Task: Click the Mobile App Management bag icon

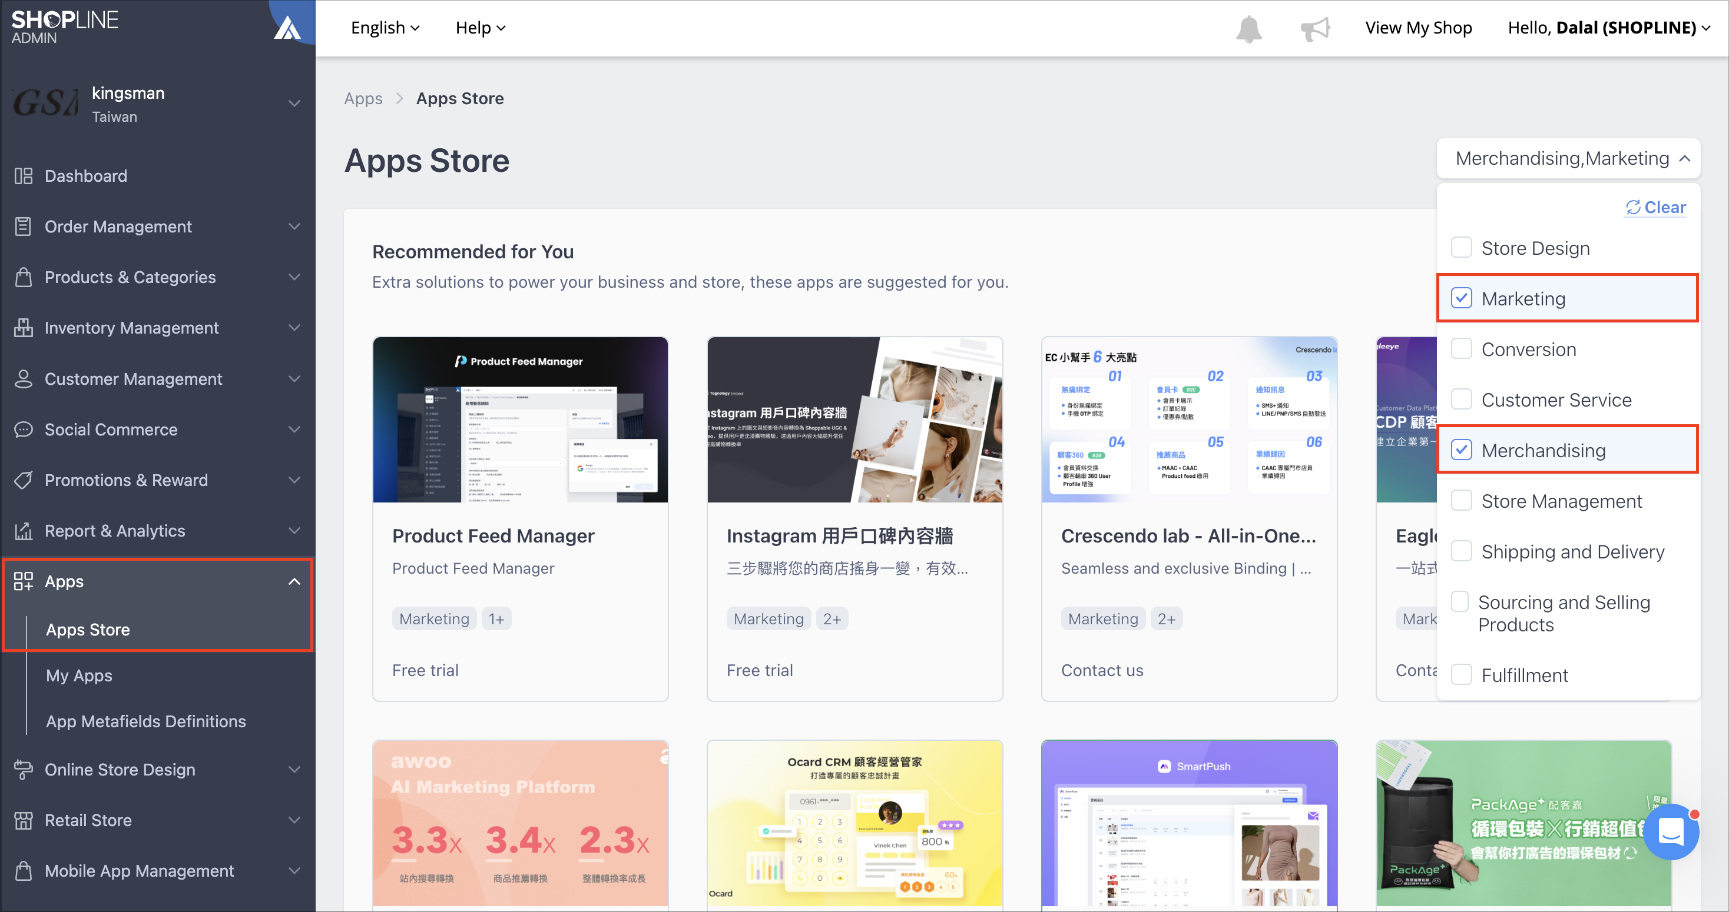Action: [24, 870]
